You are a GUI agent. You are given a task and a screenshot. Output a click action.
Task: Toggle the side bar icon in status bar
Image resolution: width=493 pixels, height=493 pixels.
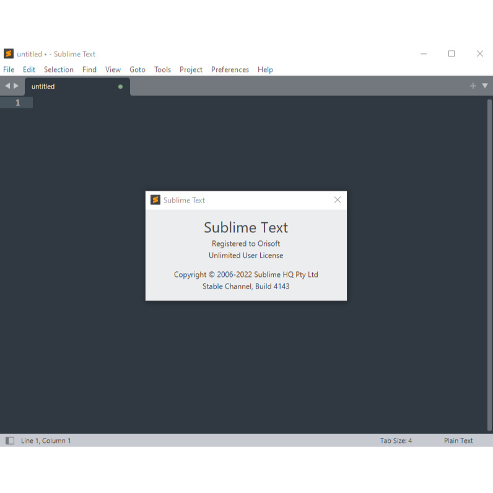click(10, 440)
